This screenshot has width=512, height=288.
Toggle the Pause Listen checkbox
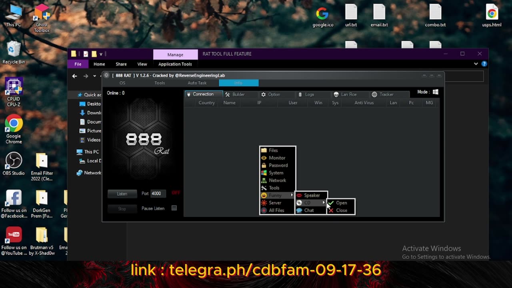pyautogui.click(x=174, y=208)
